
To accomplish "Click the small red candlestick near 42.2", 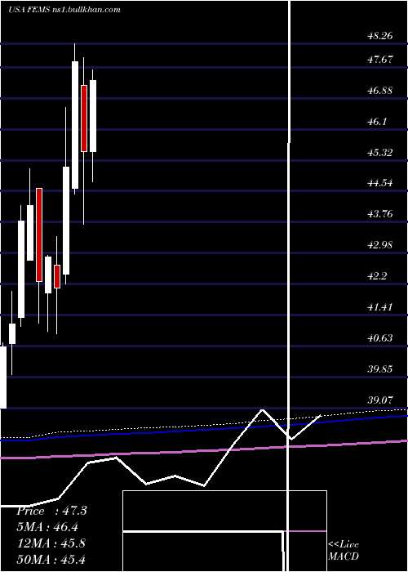I will (x=57, y=276).
